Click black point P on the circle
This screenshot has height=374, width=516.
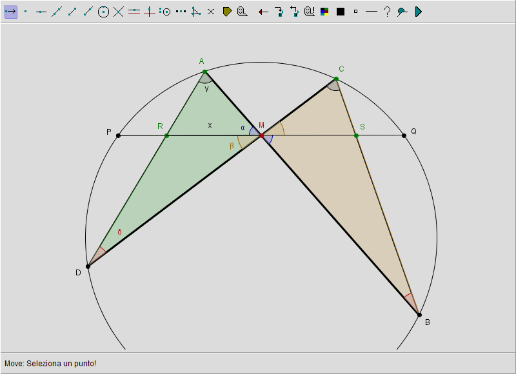click(x=119, y=135)
